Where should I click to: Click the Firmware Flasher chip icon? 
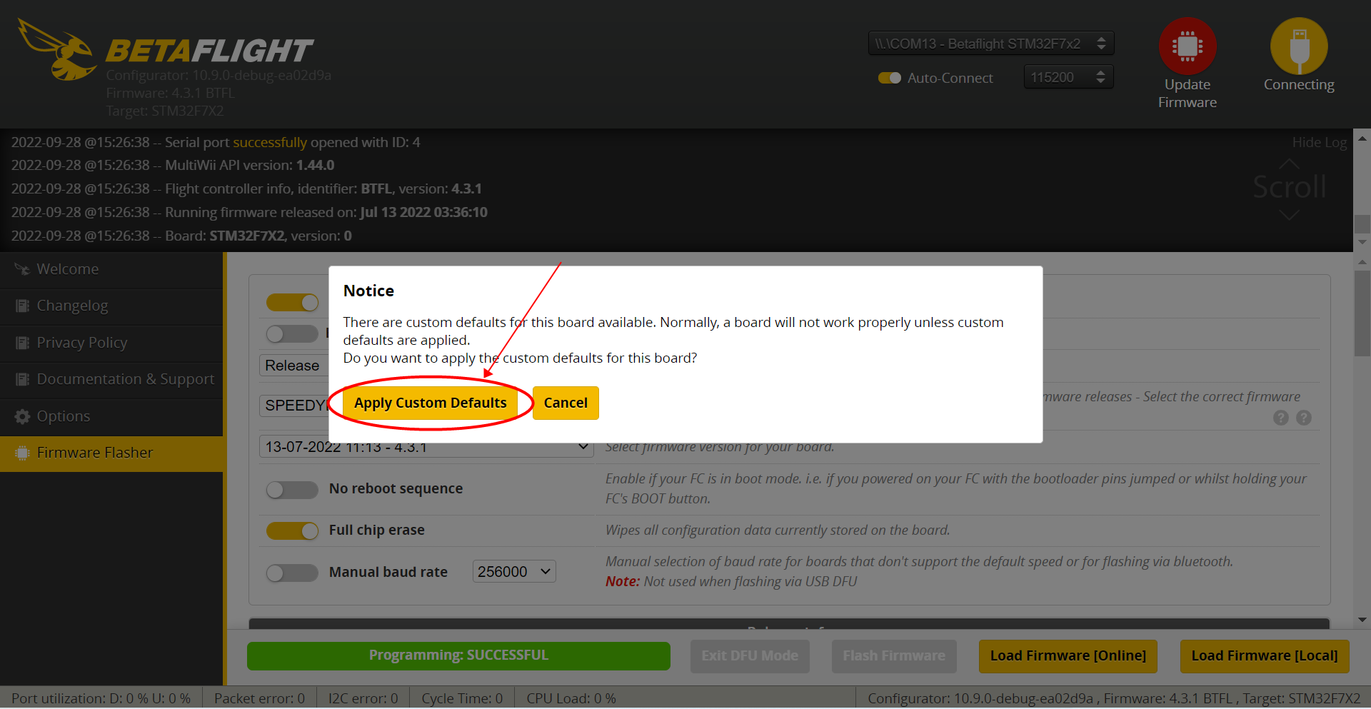[22, 453]
